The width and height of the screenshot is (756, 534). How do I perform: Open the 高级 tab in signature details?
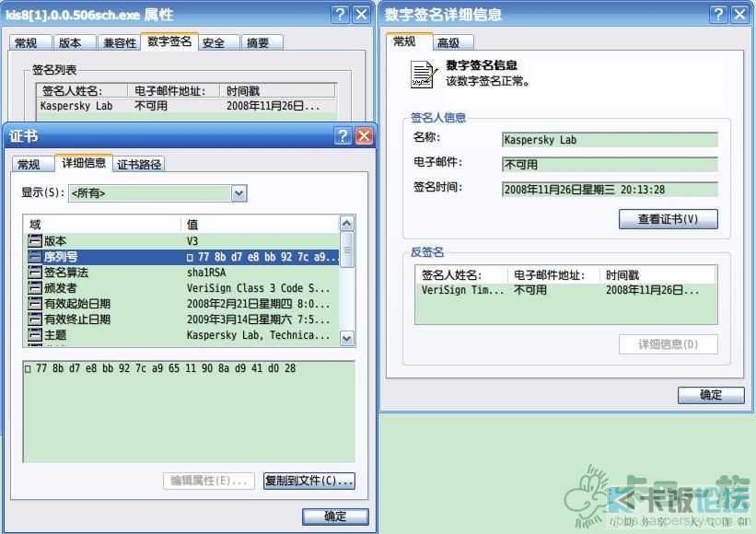[x=453, y=43]
